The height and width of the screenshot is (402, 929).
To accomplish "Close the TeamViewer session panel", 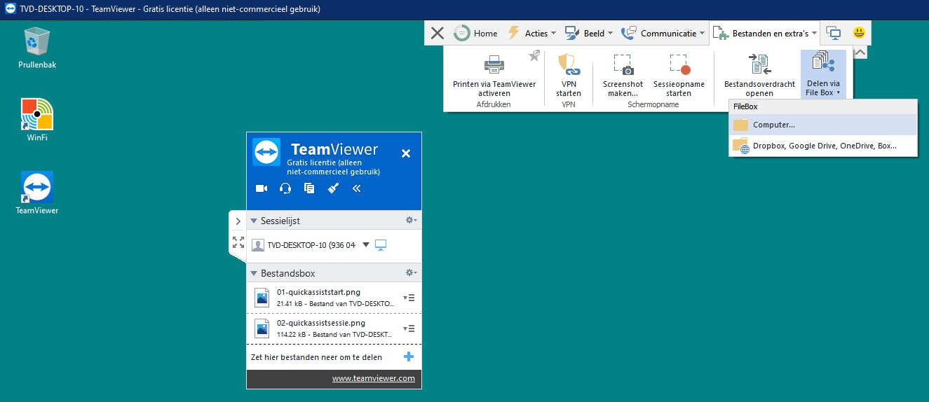I will [x=405, y=153].
